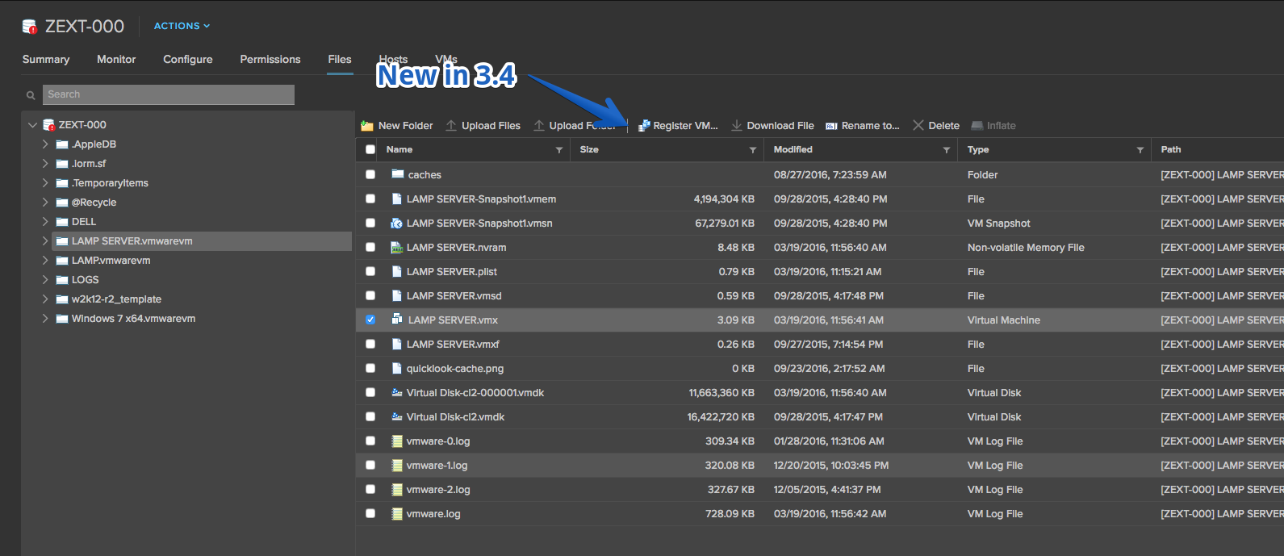Click the Upload Files button label
Screen dimensions: 1284x556
pos(491,126)
